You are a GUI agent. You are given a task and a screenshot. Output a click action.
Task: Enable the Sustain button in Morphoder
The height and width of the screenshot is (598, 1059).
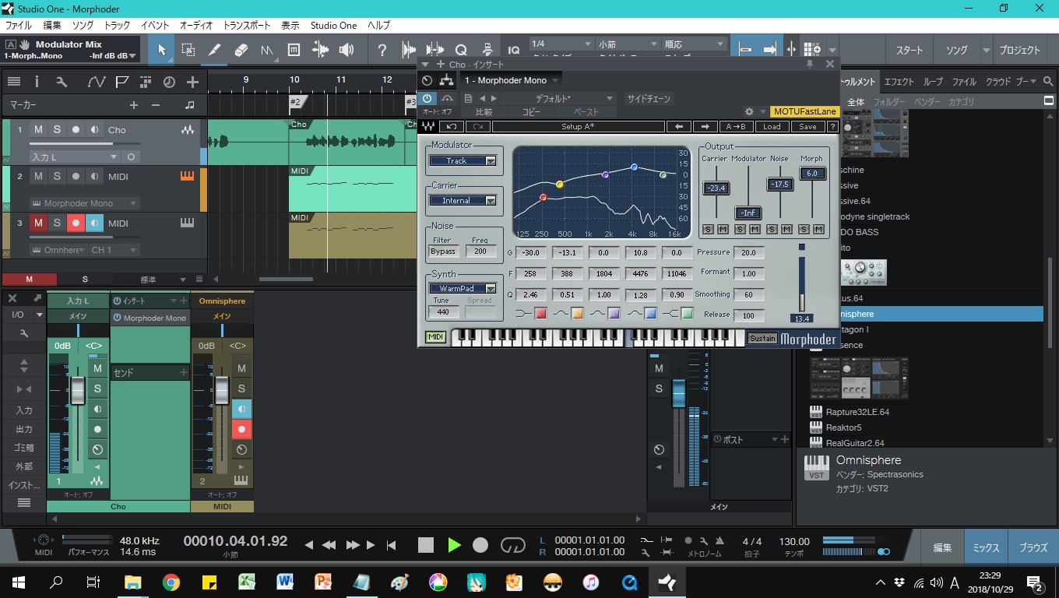[x=762, y=338]
